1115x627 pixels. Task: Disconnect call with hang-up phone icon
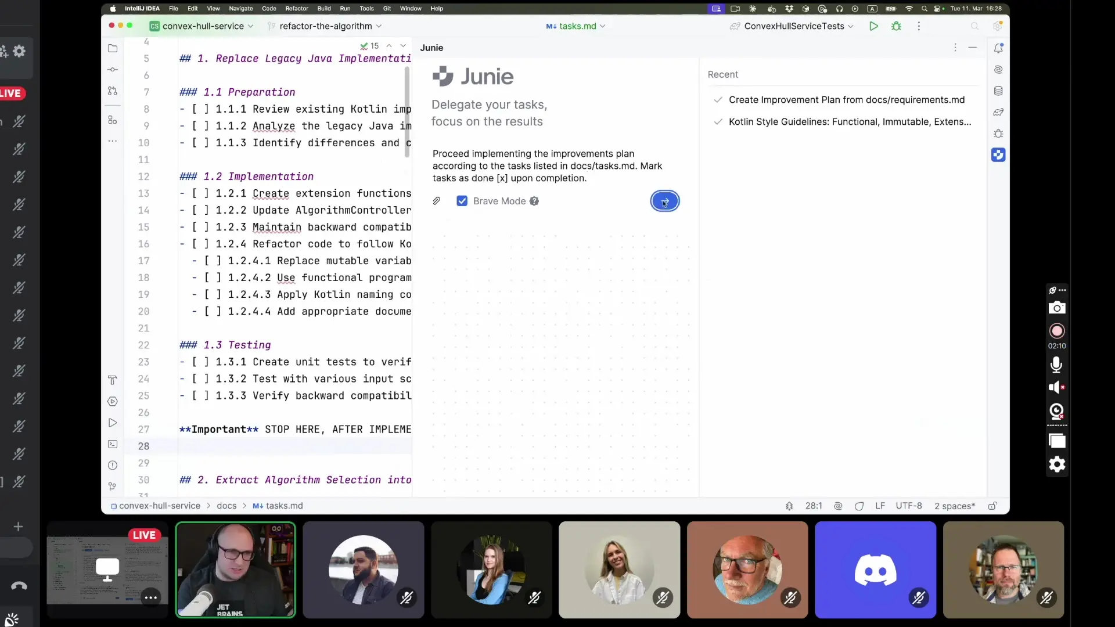[x=19, y=585]
